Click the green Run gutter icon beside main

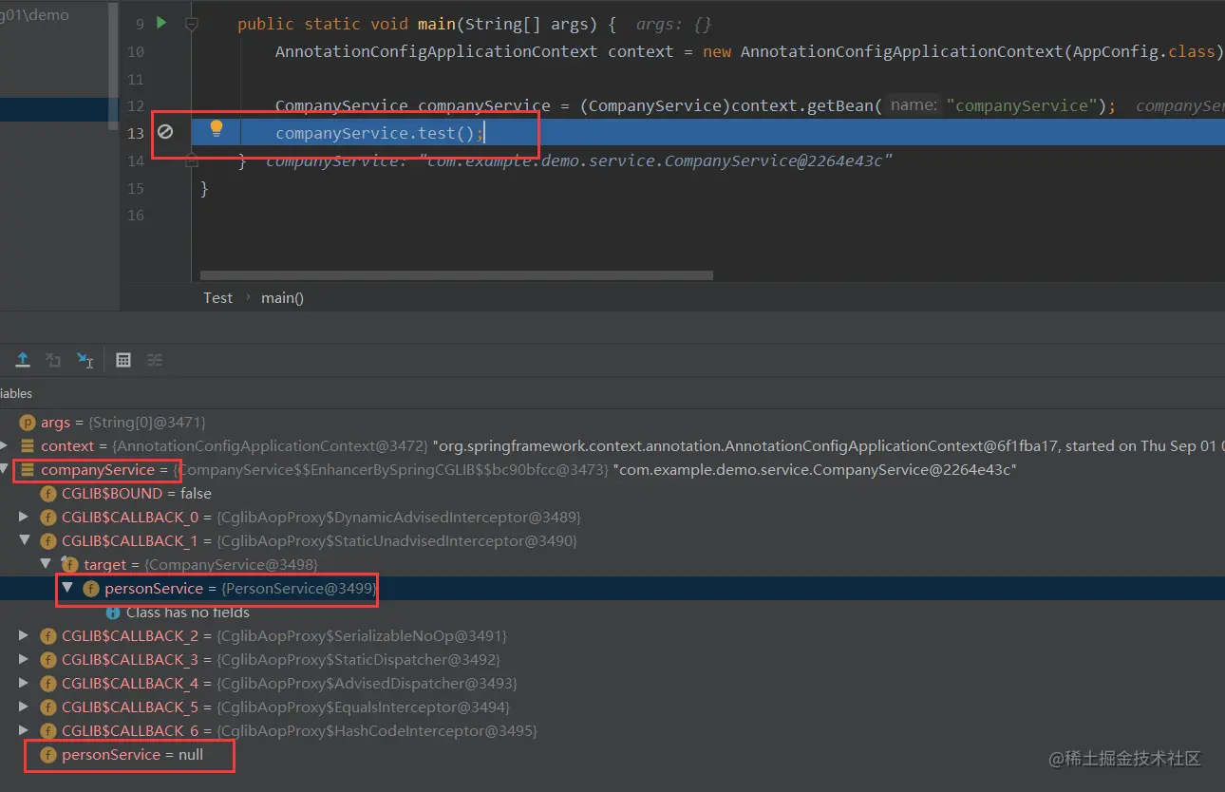(x=161, y=23)
